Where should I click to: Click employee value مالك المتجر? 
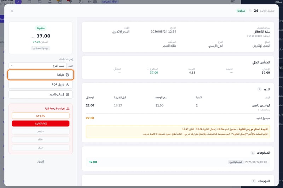[169, 46]
